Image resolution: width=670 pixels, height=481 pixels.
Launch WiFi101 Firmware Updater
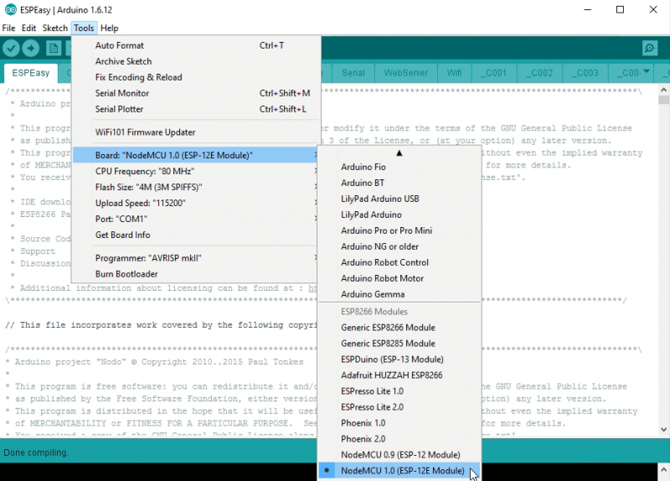197,132
